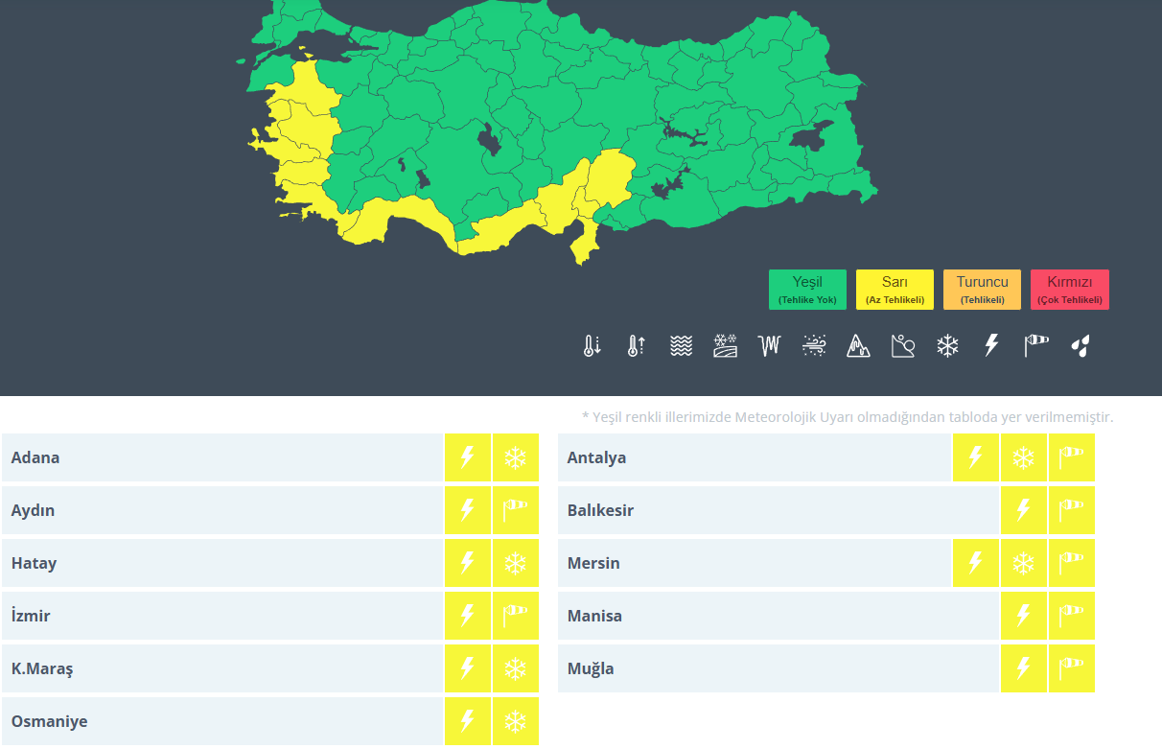Select the avalanche slope icon
The image size is (1162, 749).
[x=903, y=346]
